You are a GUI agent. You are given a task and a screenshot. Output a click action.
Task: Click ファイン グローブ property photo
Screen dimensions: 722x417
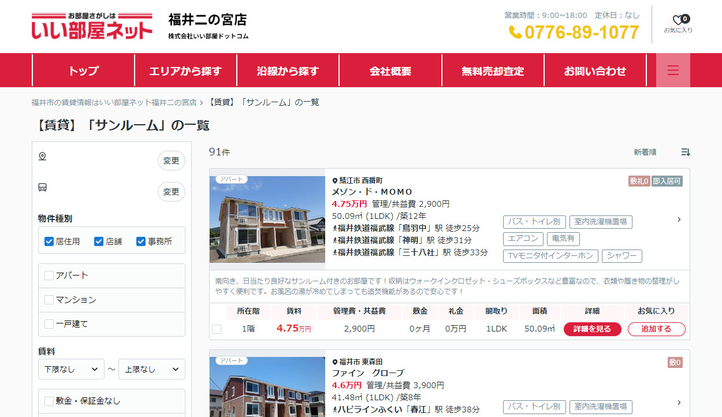pos(267,387)
